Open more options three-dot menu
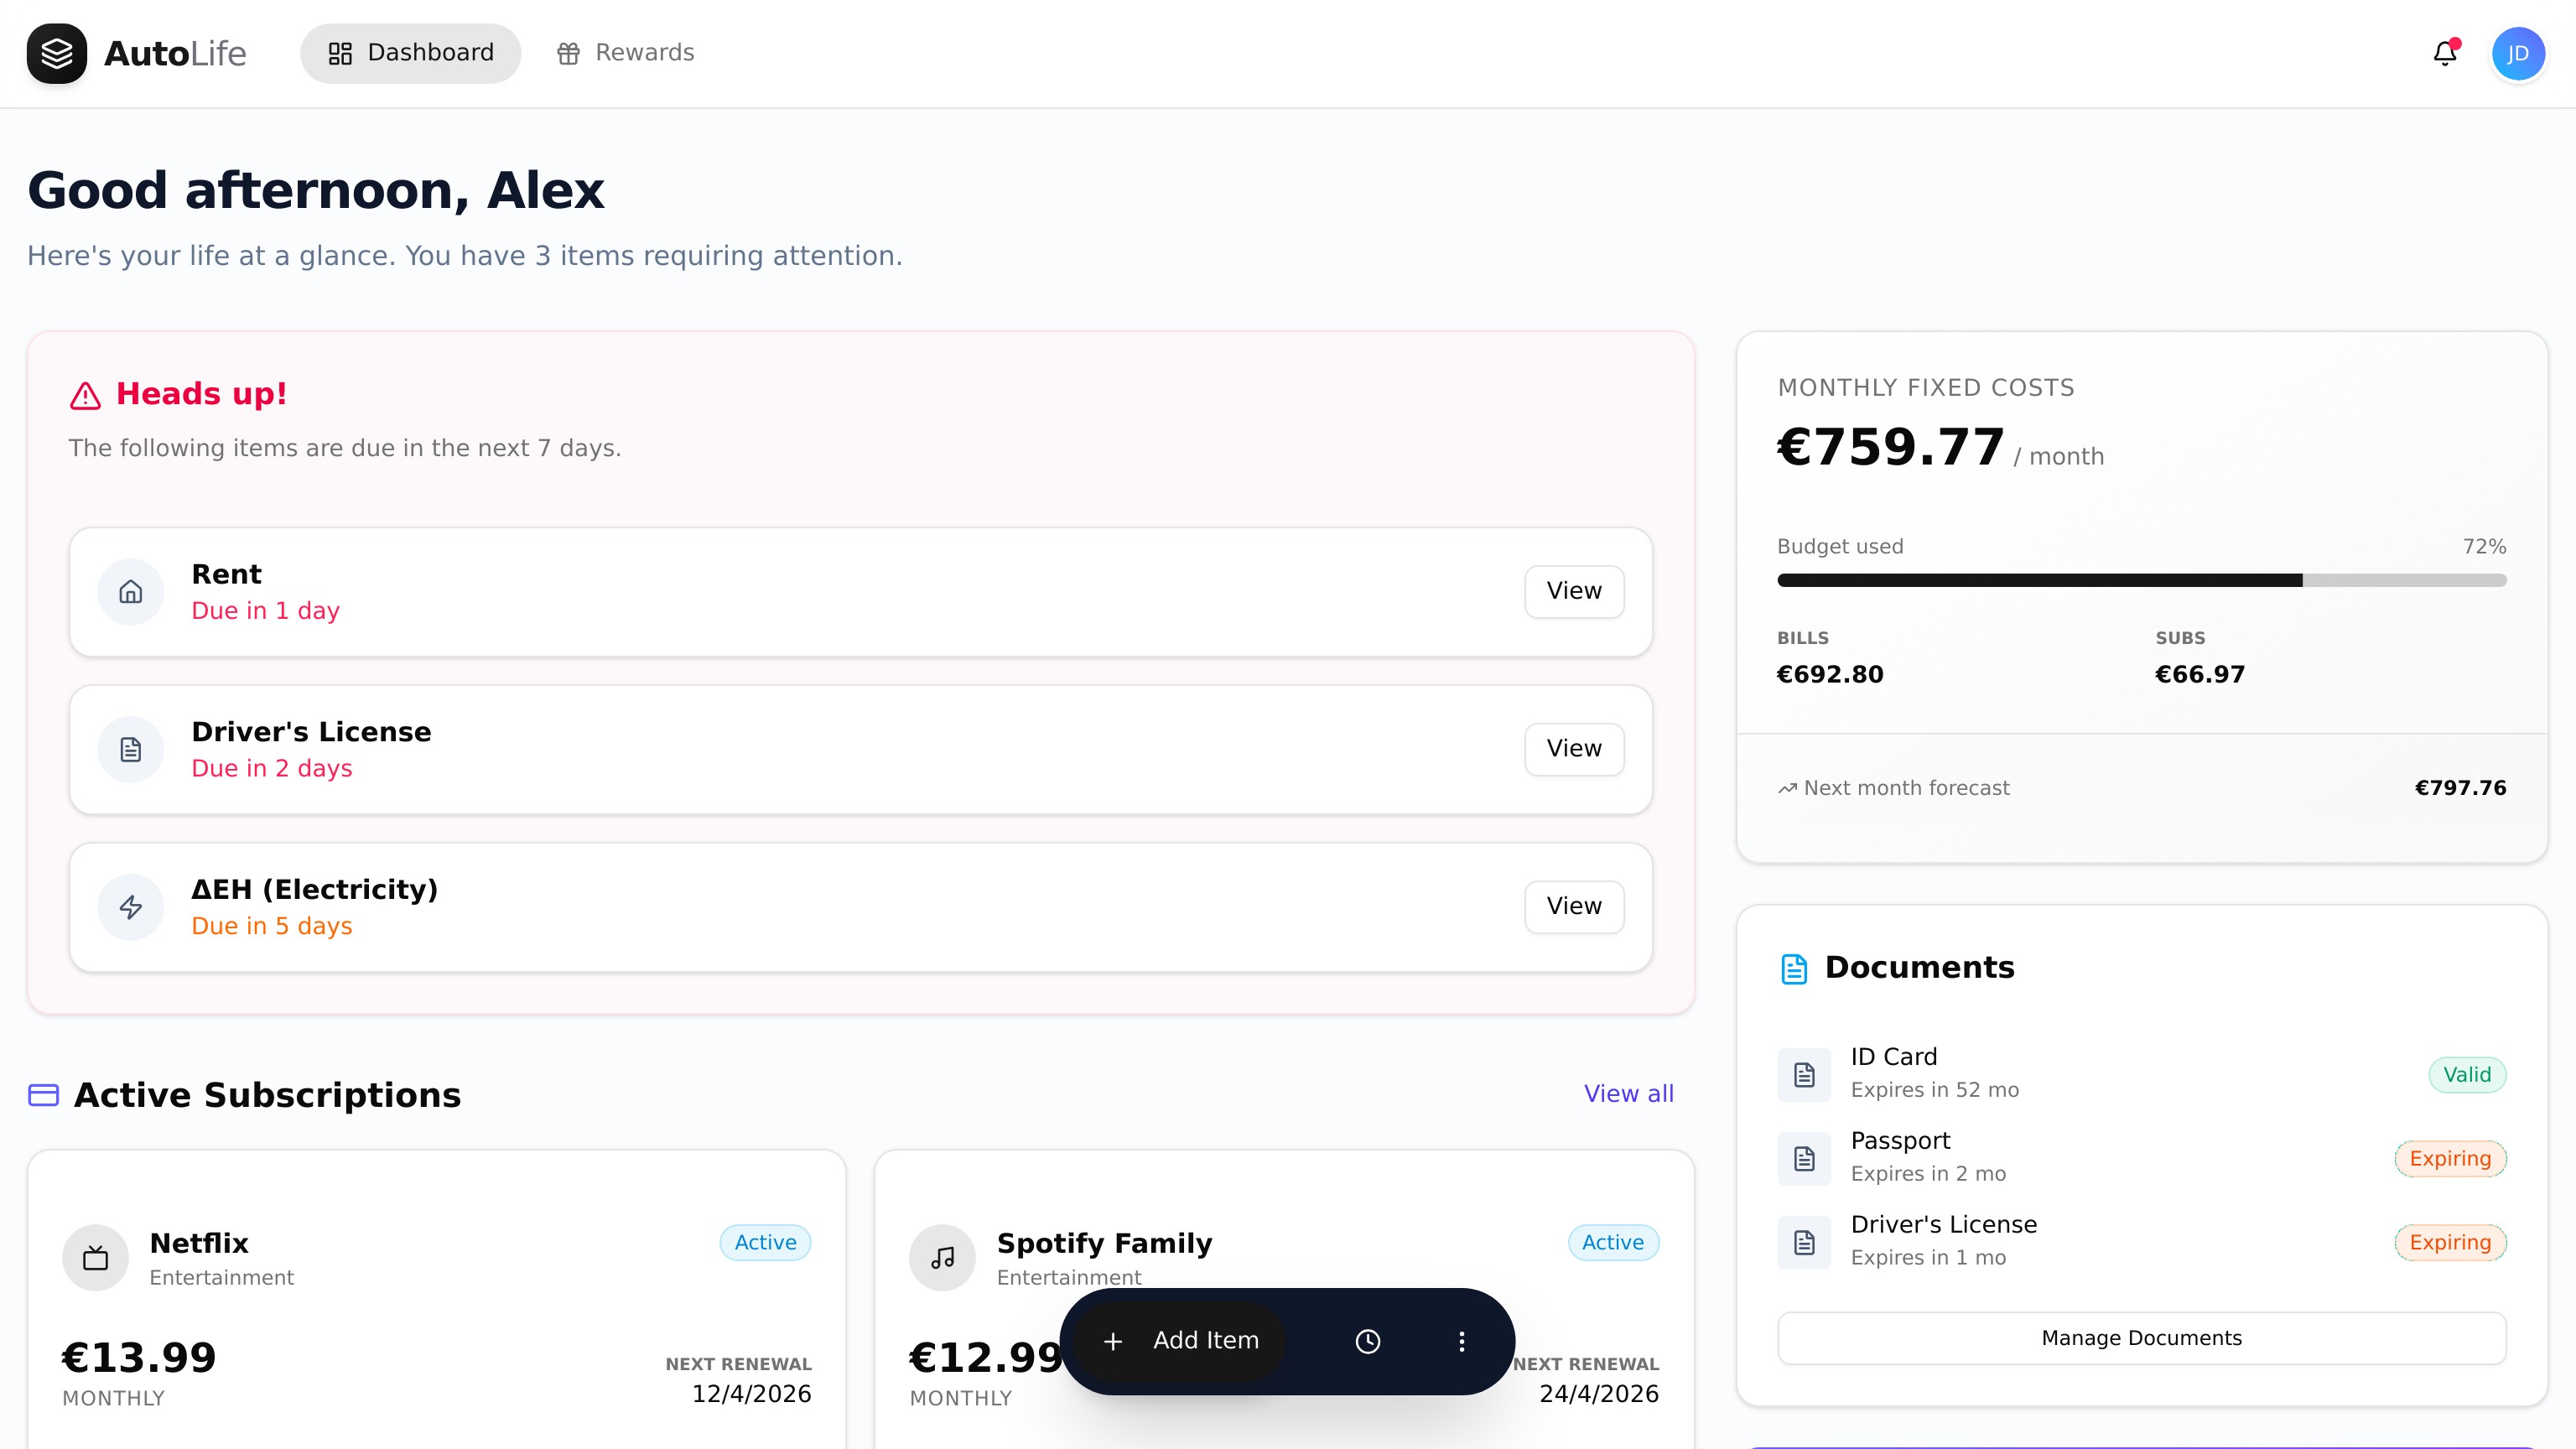 (x=1461, y=1341)
